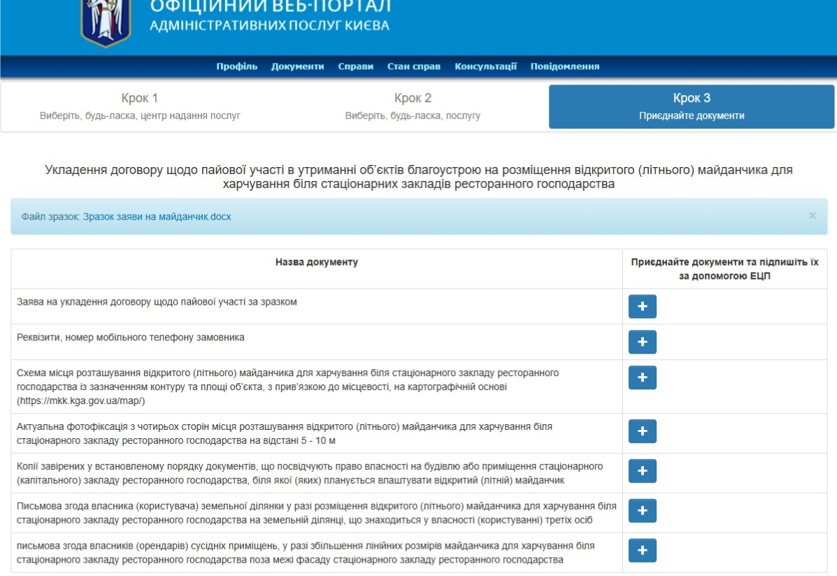Image resolution: width=837 pixels, height=576 pixels.
Task: Go to Документи in navigation bar
Action: click(x=297, y=66)
